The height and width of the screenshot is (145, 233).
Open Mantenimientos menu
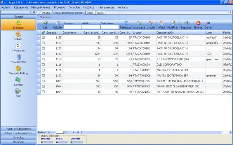tap(41, 7)
